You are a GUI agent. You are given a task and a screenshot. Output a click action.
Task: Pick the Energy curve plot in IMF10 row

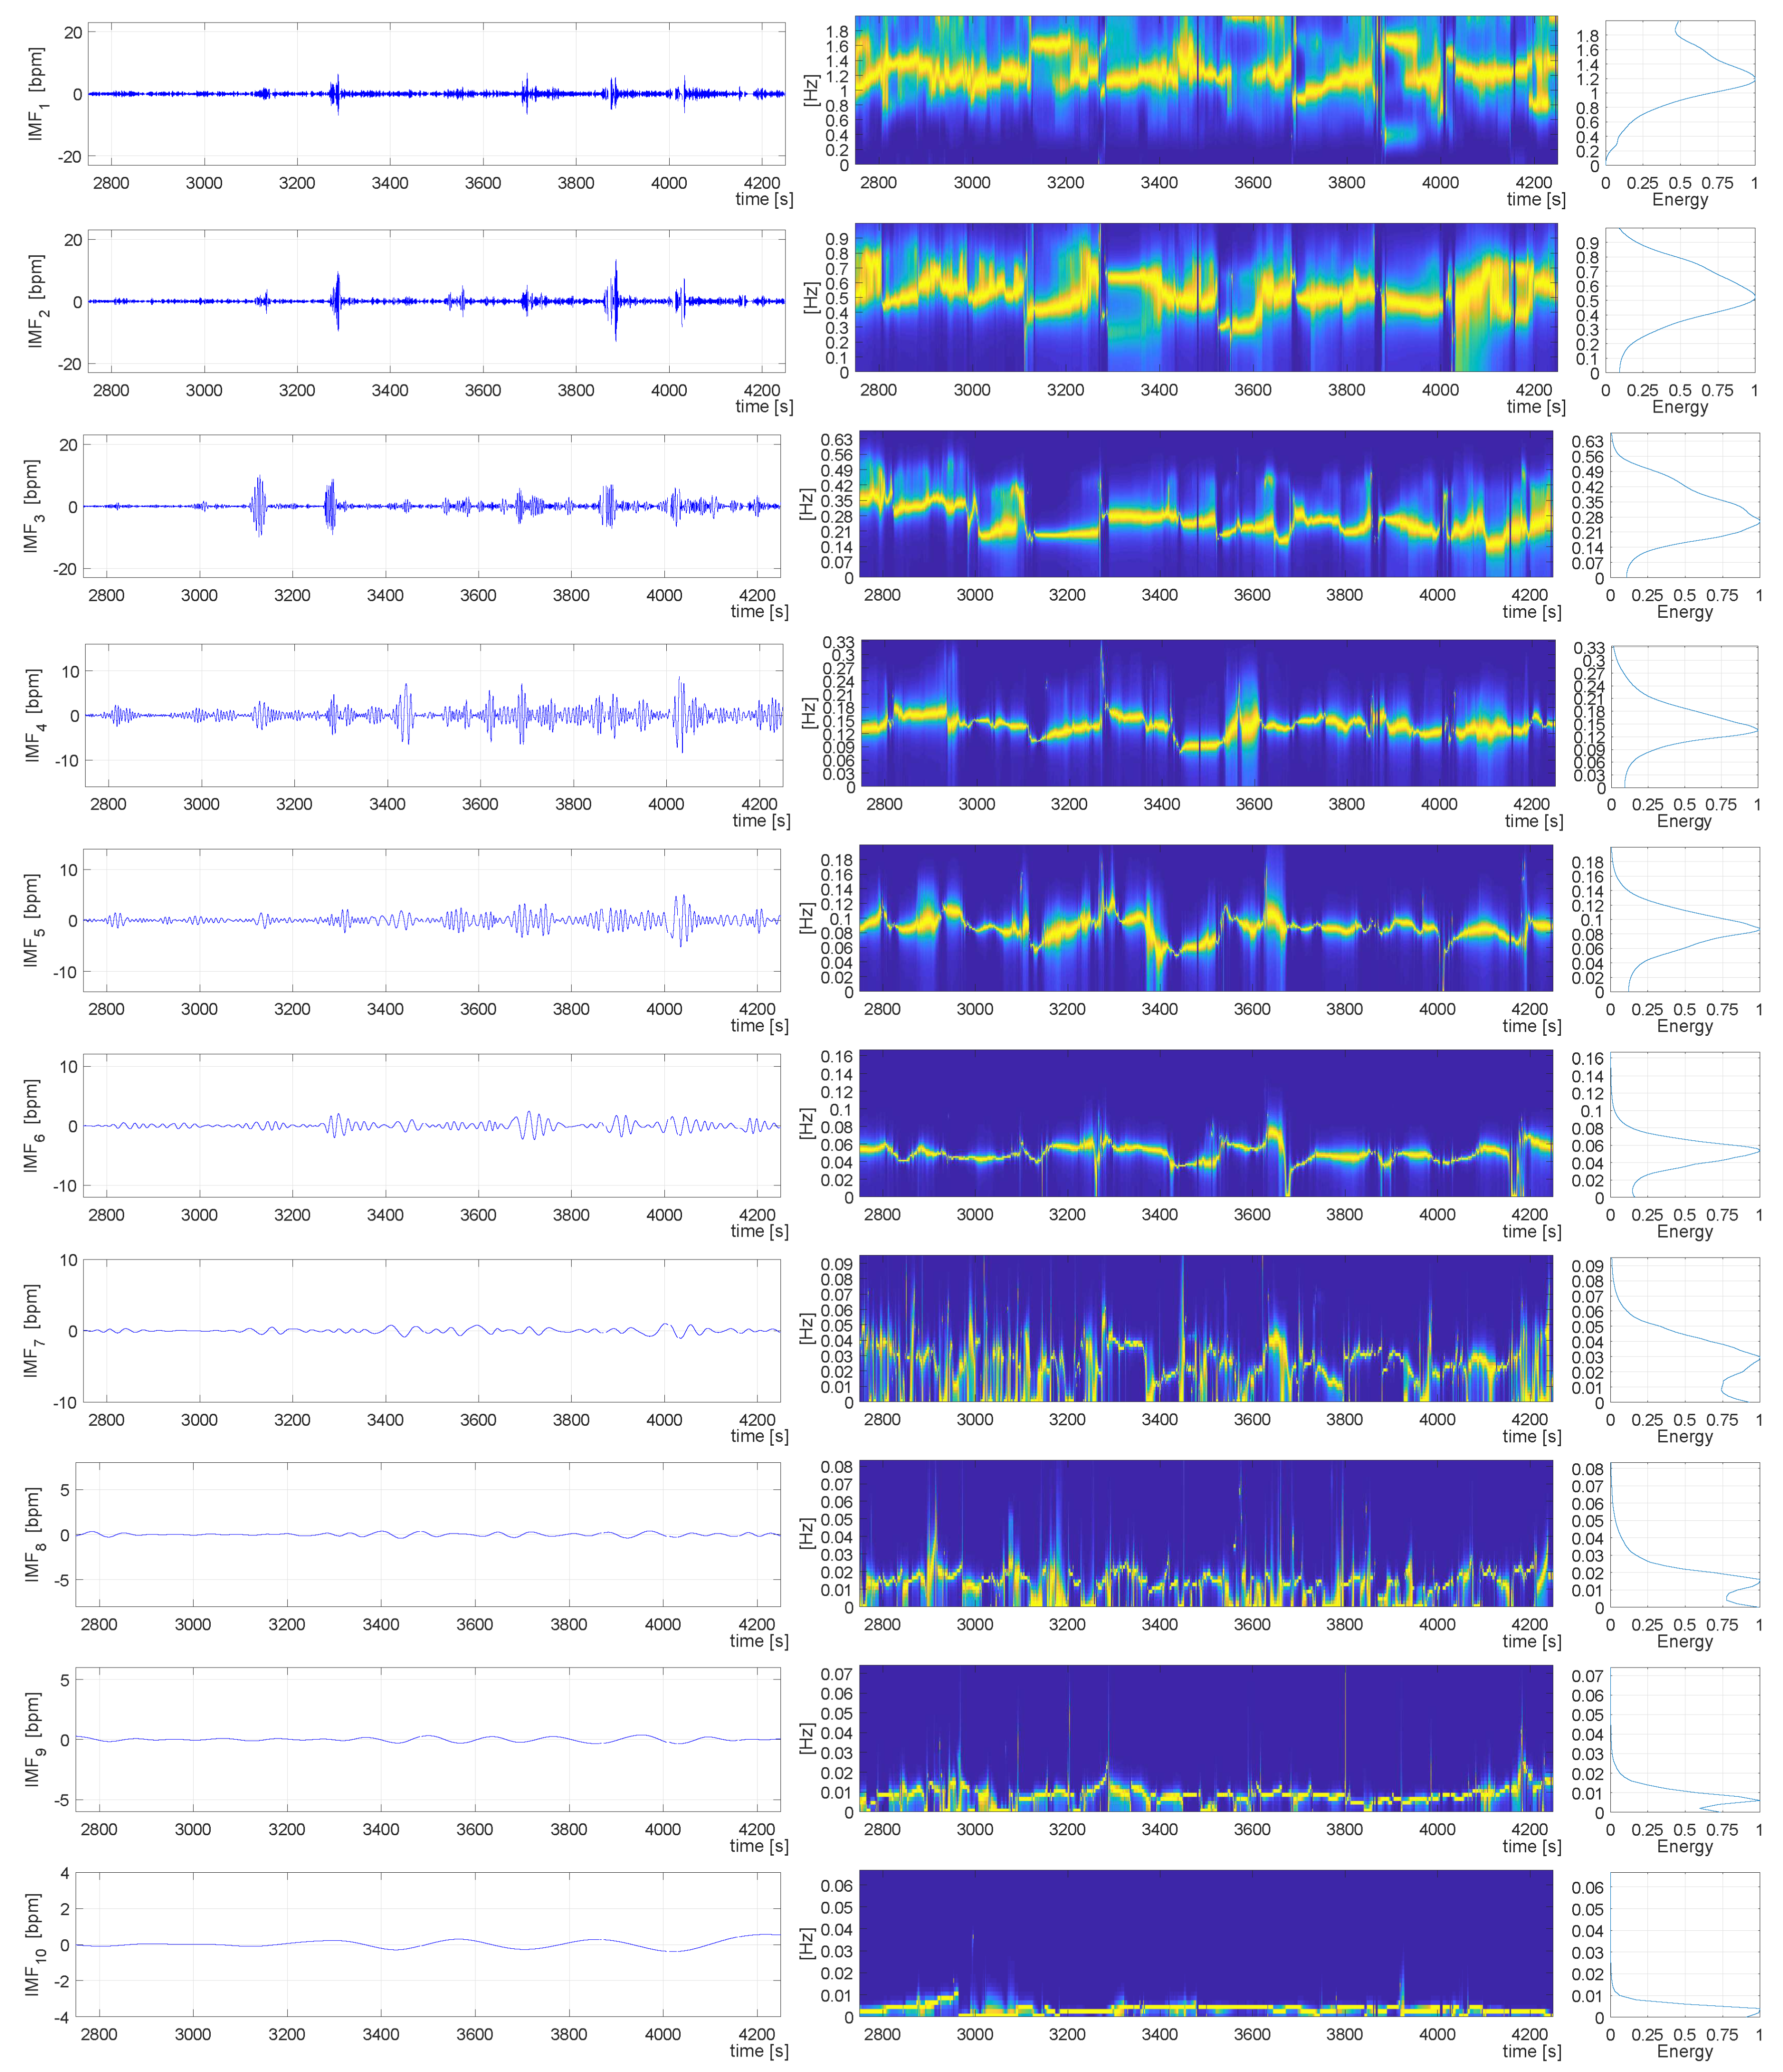pos(1685,1945)
